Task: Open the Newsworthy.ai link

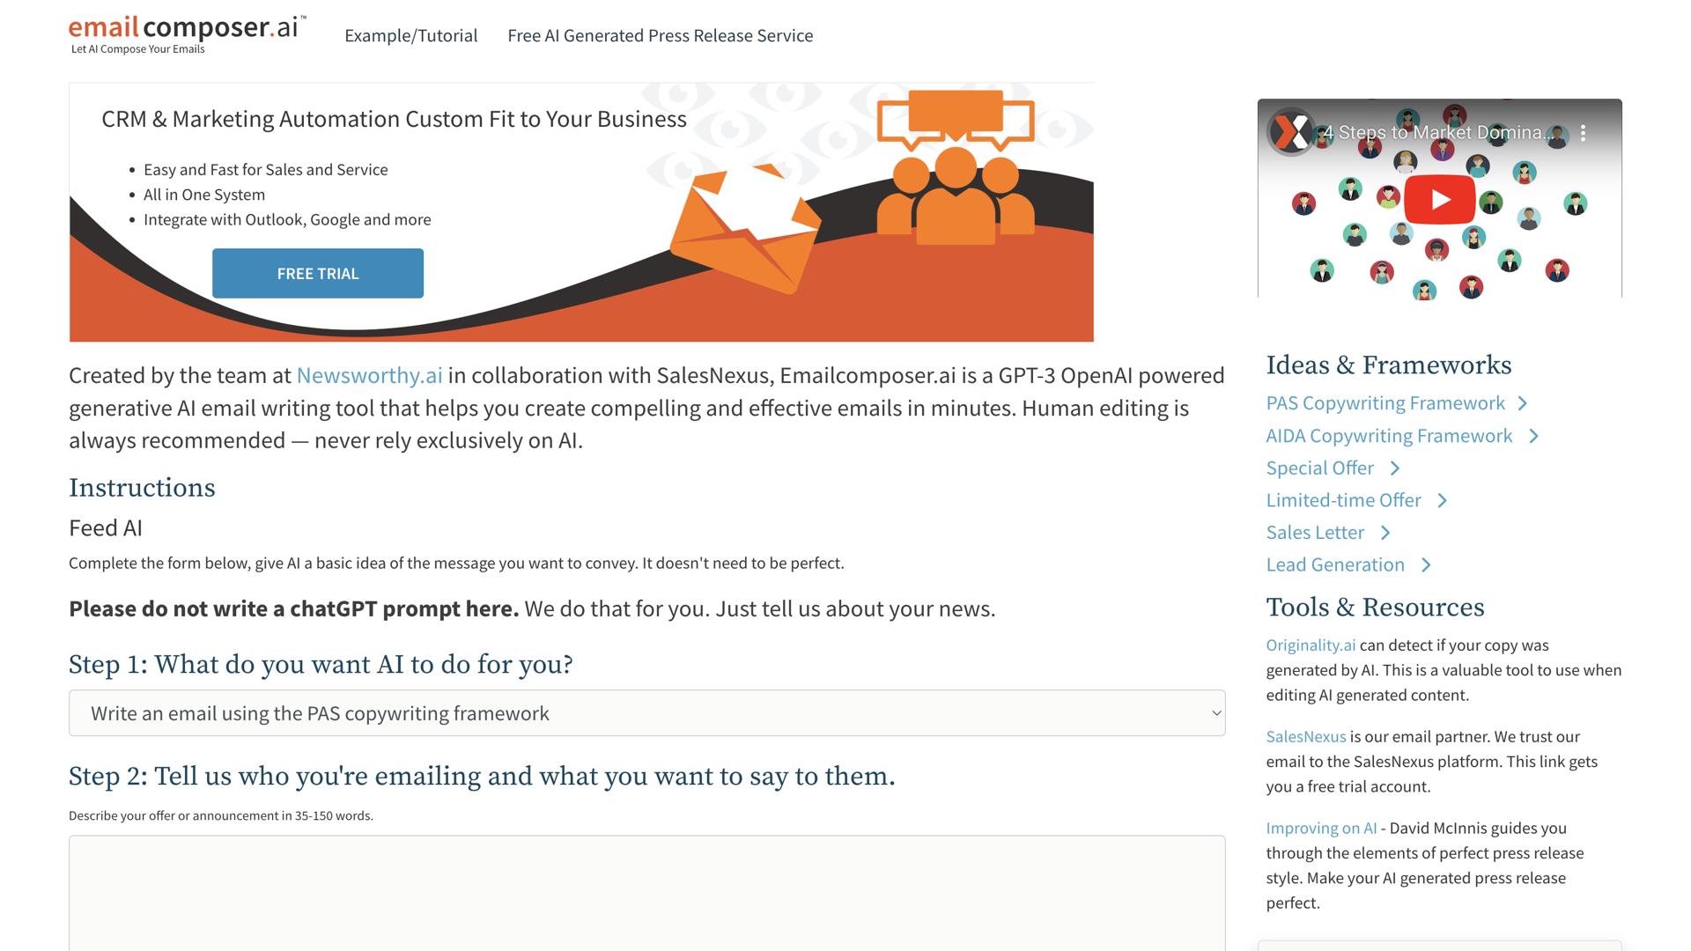Action: coord(369,375)
